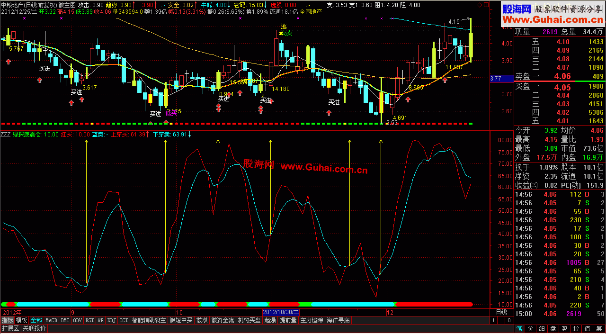Select the 值 tab in quote panel
606x334 pixels.
coord(587,328)
